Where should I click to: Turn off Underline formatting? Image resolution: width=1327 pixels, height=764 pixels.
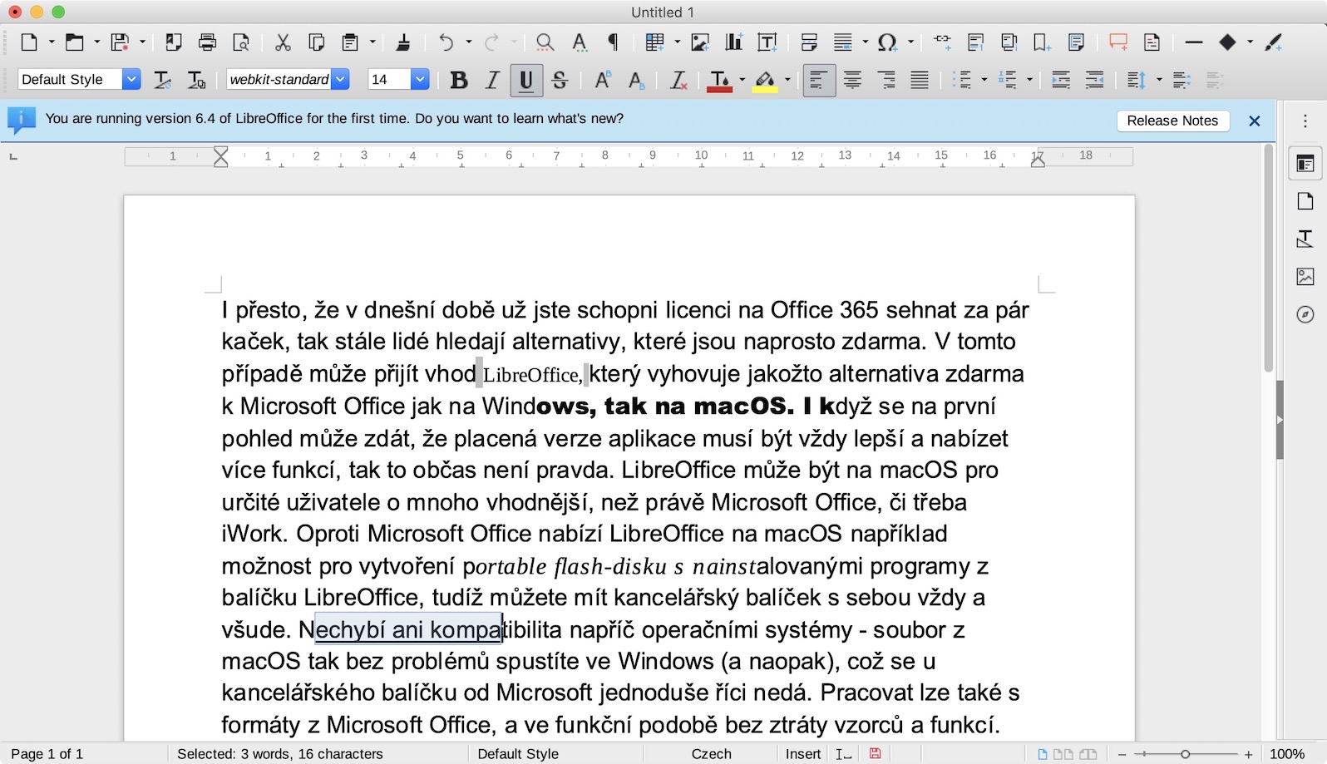point(526,80)
